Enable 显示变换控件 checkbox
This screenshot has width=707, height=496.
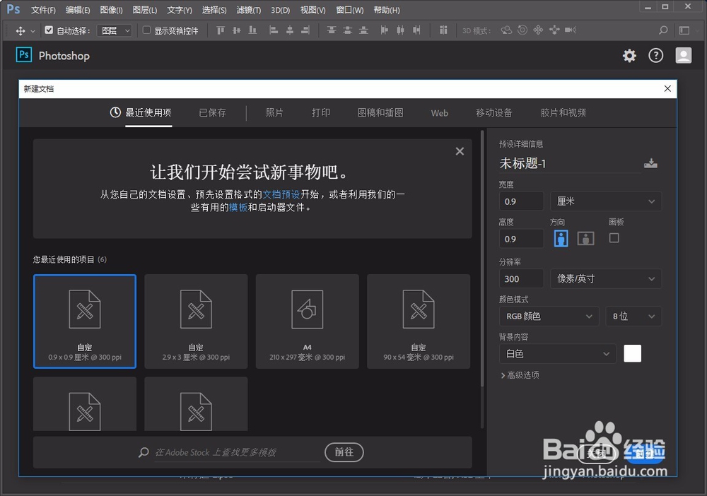(146, 30)
